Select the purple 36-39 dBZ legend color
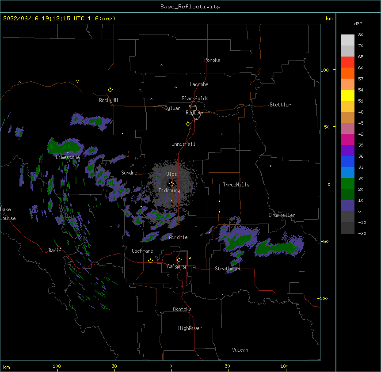This screenshot has width=381, height=372. pyautogui.click(x=347, y=151)
